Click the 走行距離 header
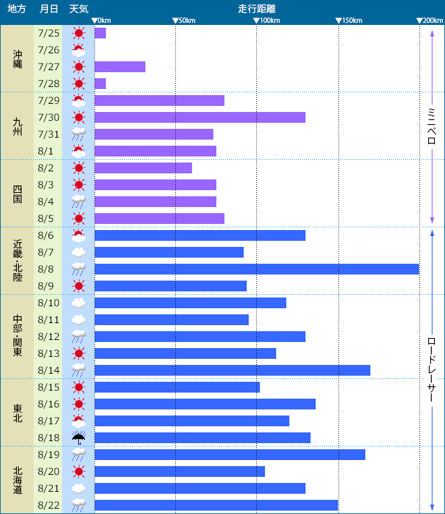This screenshot has height=514, width=445. (x=257, y=9)
